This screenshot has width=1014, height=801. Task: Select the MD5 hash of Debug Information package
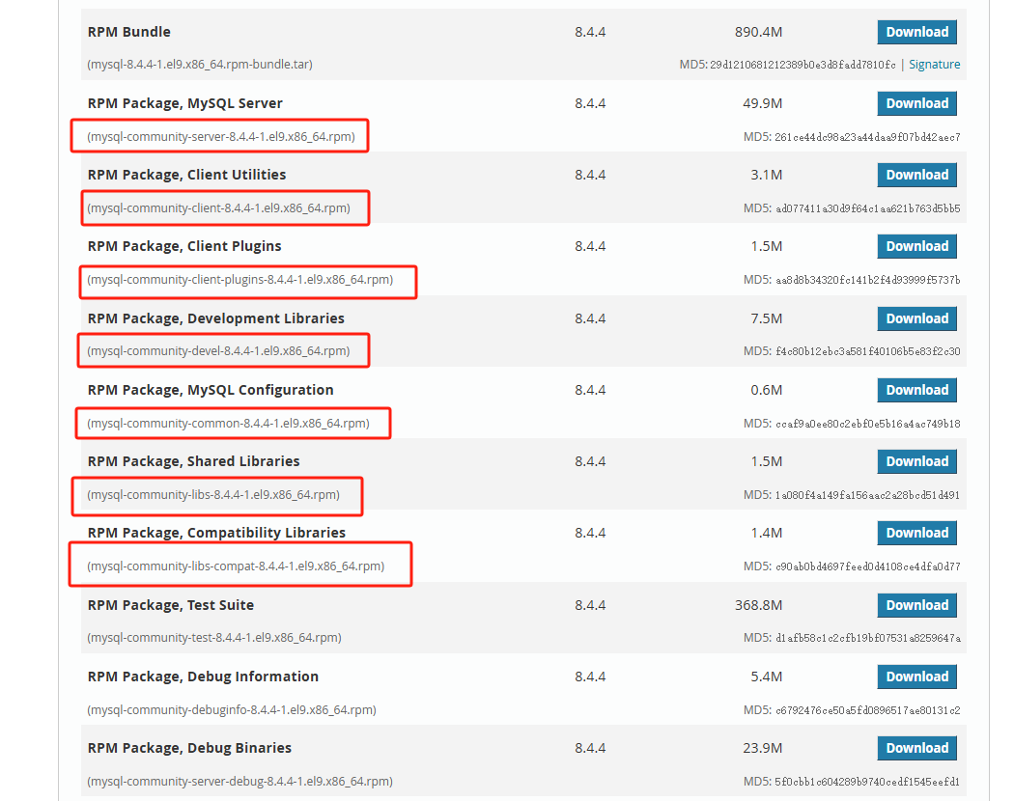click(x=868, y=710)
